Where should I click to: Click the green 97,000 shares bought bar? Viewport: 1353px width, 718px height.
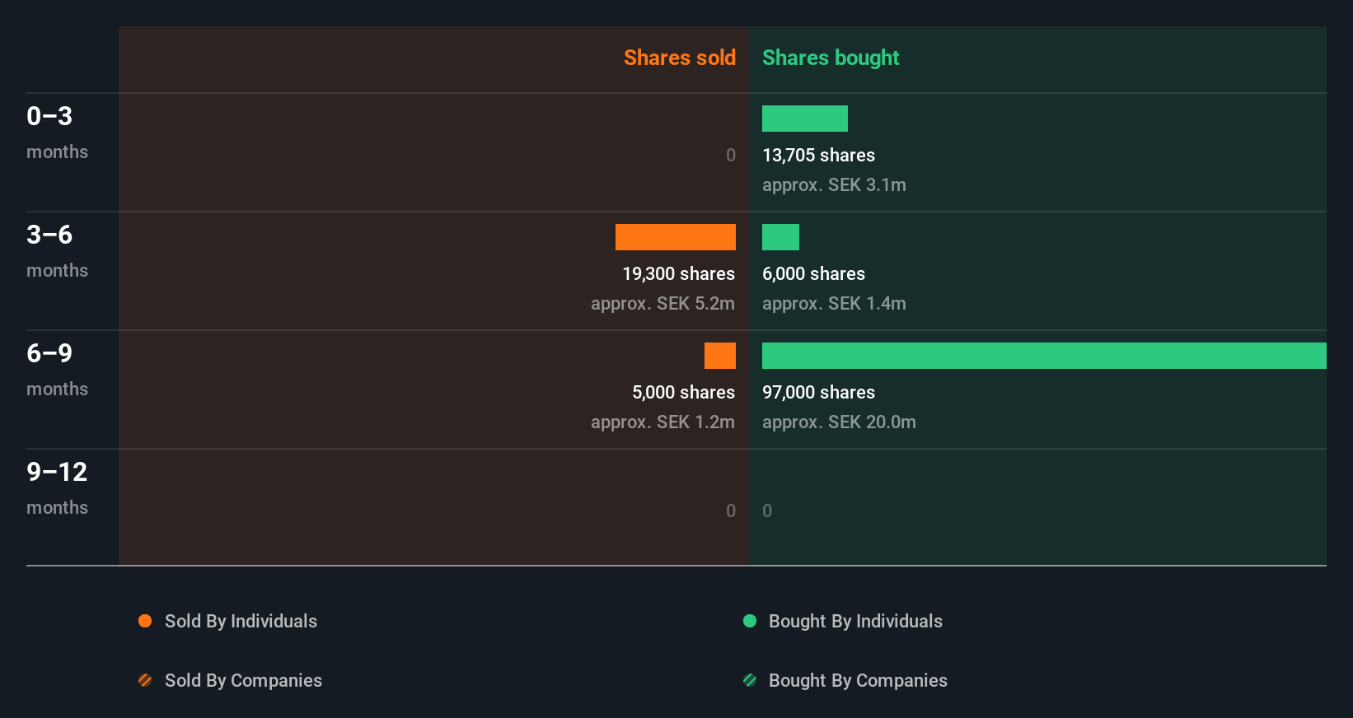coord(1044,356)
